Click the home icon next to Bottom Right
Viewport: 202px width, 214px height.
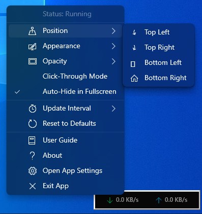134,79
